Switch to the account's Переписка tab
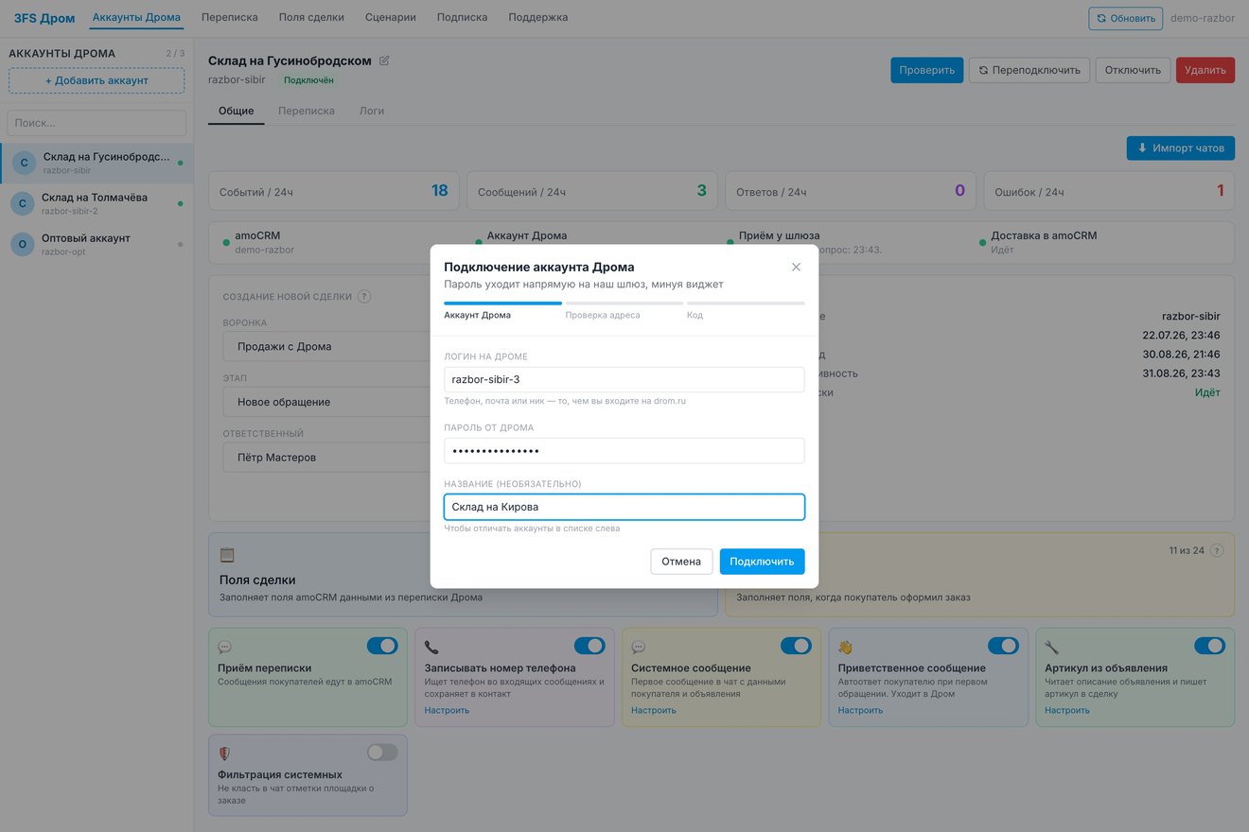The image size is (1249, 832). click(x=307, y=111)
